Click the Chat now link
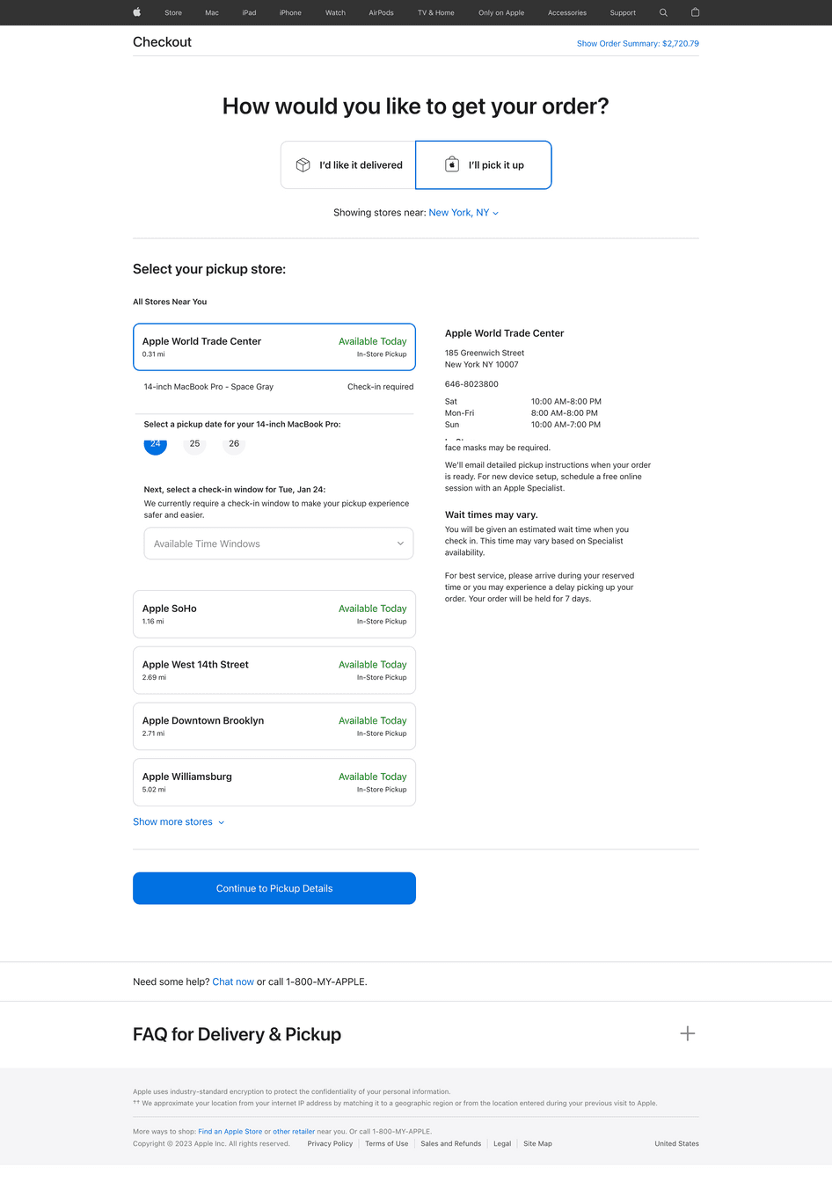Screen dimensions: 832x1196 [233, 982]
